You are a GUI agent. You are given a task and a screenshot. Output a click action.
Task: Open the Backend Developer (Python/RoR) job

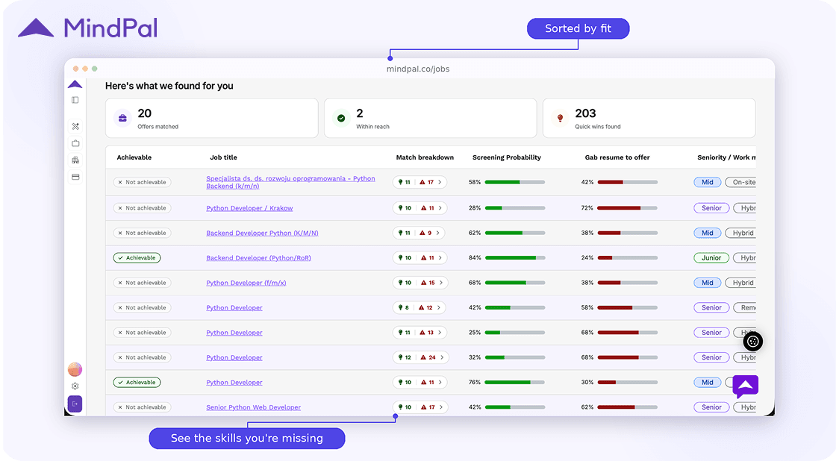258,258
